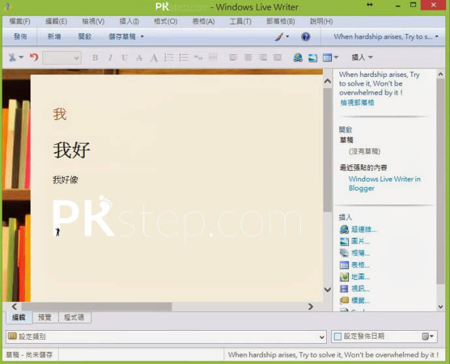Apply numbered list formatting
The width and height of the screenshot is (450, 364).
(169, 57)
